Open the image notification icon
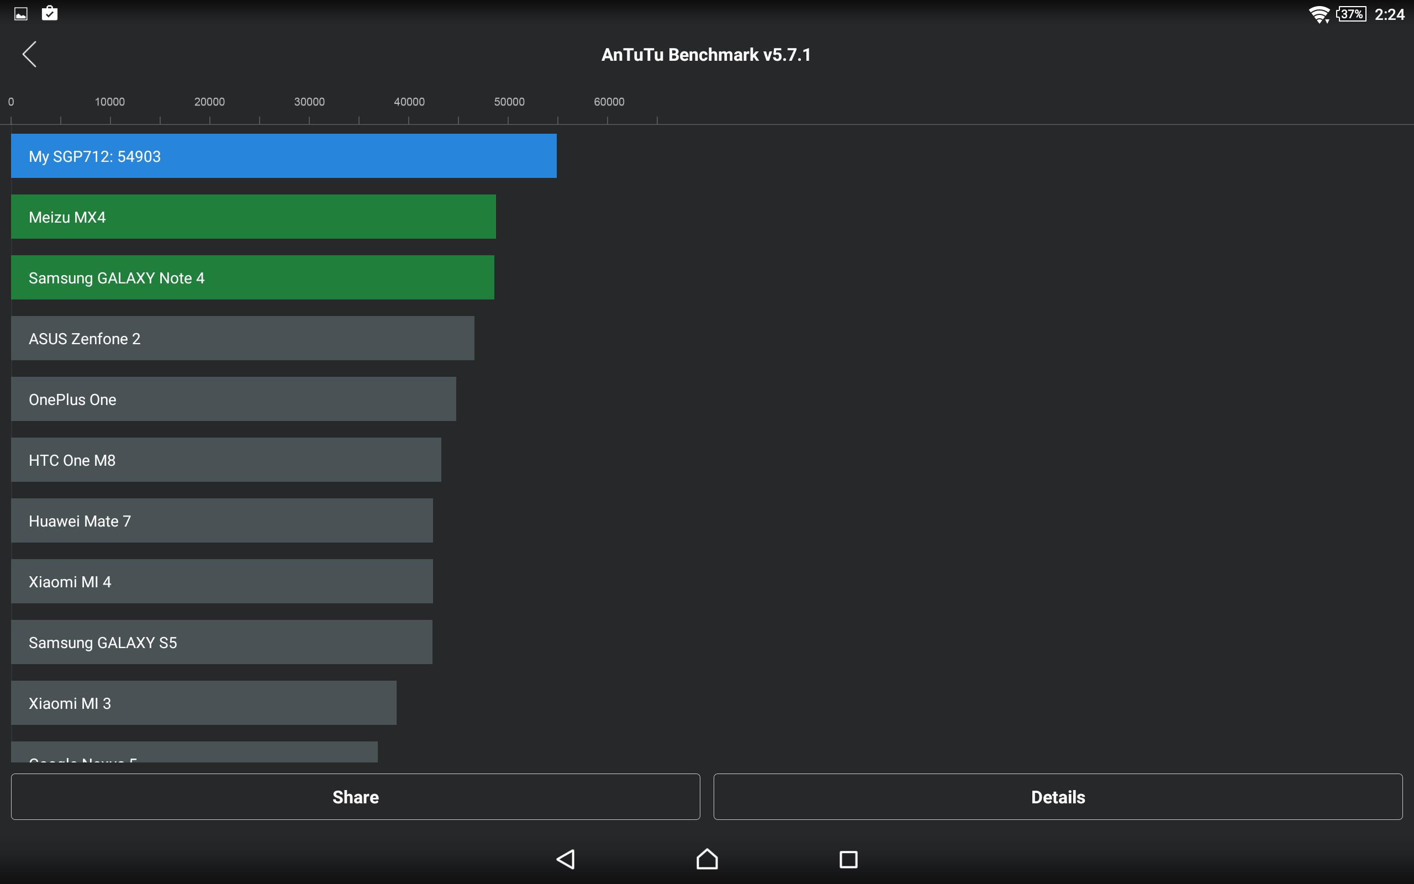 coord(21,14)
